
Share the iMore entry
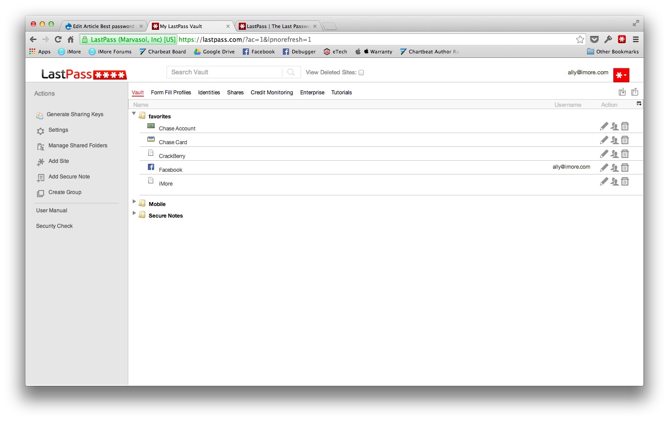coord(615,182)
